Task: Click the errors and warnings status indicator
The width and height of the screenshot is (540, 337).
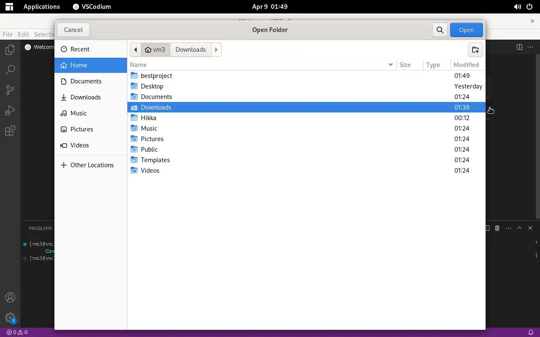Action: pyautogui.click(x=17, y=332)
